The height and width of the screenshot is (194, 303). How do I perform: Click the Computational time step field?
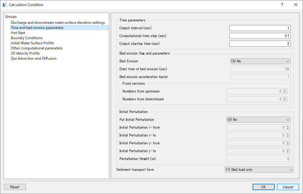(x=260, y=36)
